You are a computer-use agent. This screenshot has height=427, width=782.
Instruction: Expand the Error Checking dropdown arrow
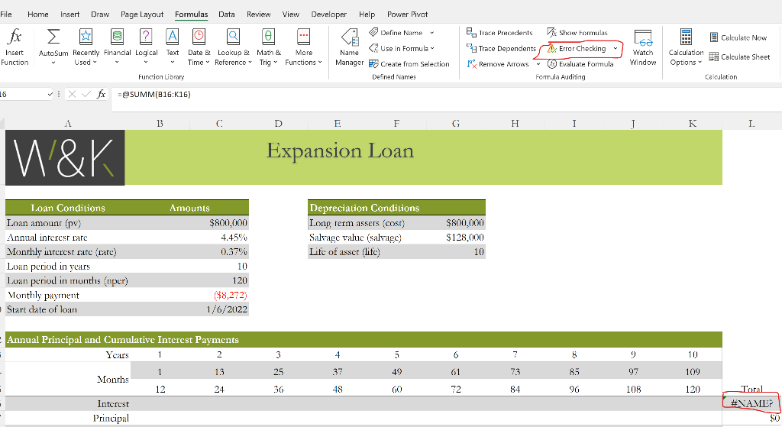pyautogui.click(x=616, y=48)
